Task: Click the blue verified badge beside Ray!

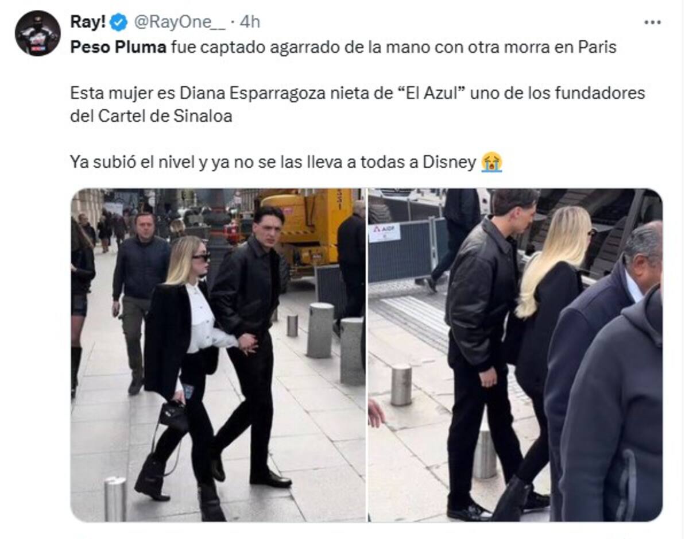Action: 118,22
